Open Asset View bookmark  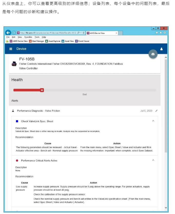coord(68,41)
